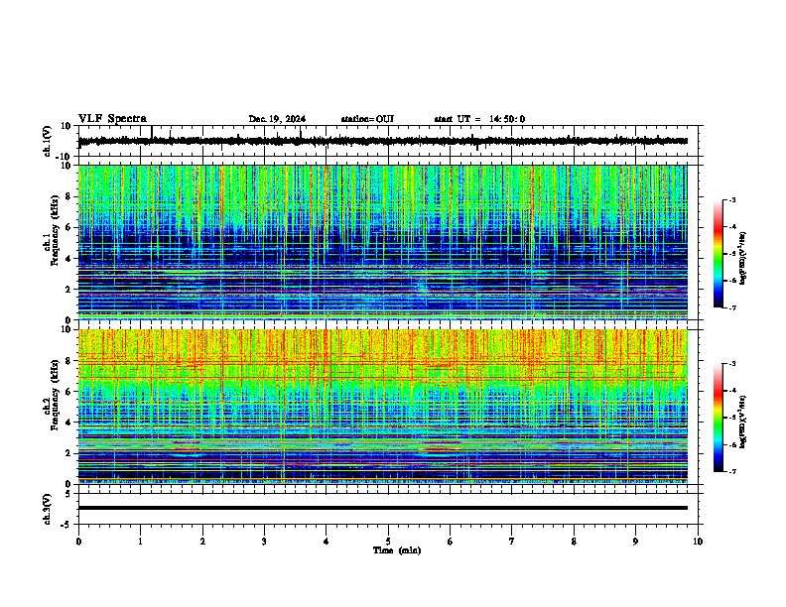Image resolution: width=786 pixels, height=607 pixels.
Task: Click the ch.3 flat black trace line
Action: (x=383, y=508)
